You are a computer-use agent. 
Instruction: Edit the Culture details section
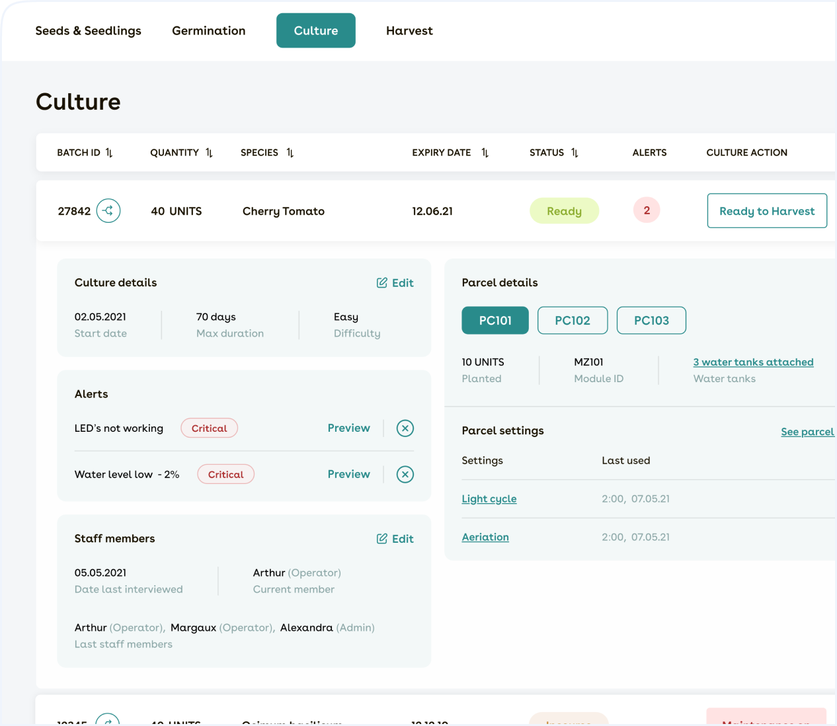(395, 283)
